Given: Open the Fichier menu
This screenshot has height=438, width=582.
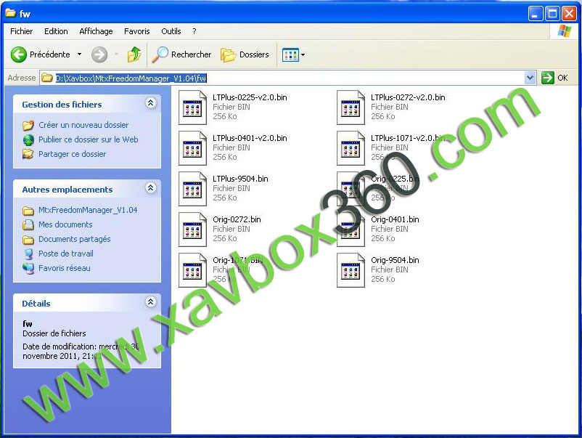Looking at the screenshot, I should click(x=22, y=31).
